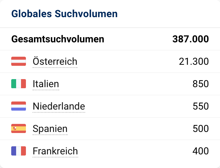220x168 pixels.
Task: Click the Spanish flag icon
Action: point(19,129)
